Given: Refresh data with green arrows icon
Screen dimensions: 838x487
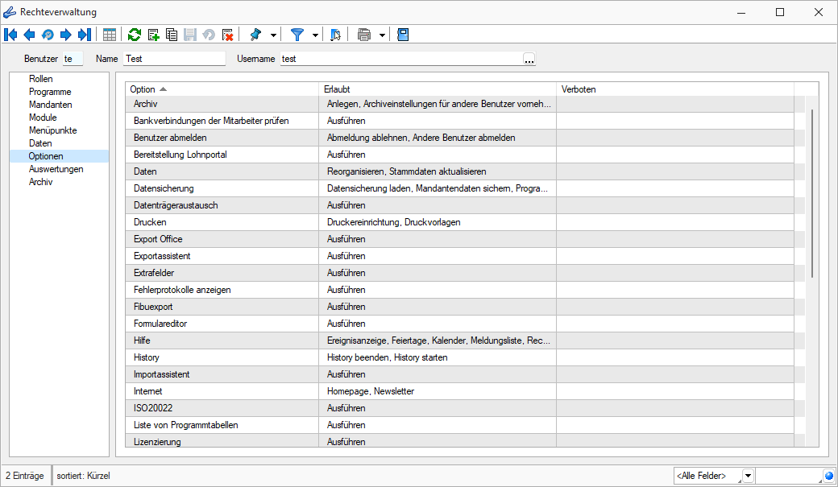Looking at the screenshot, I should (x=135, y=35).
